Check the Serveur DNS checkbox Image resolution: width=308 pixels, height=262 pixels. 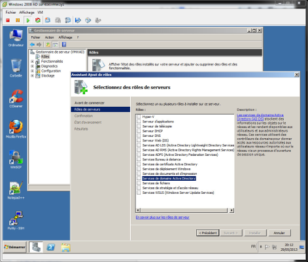pos(139,136)
